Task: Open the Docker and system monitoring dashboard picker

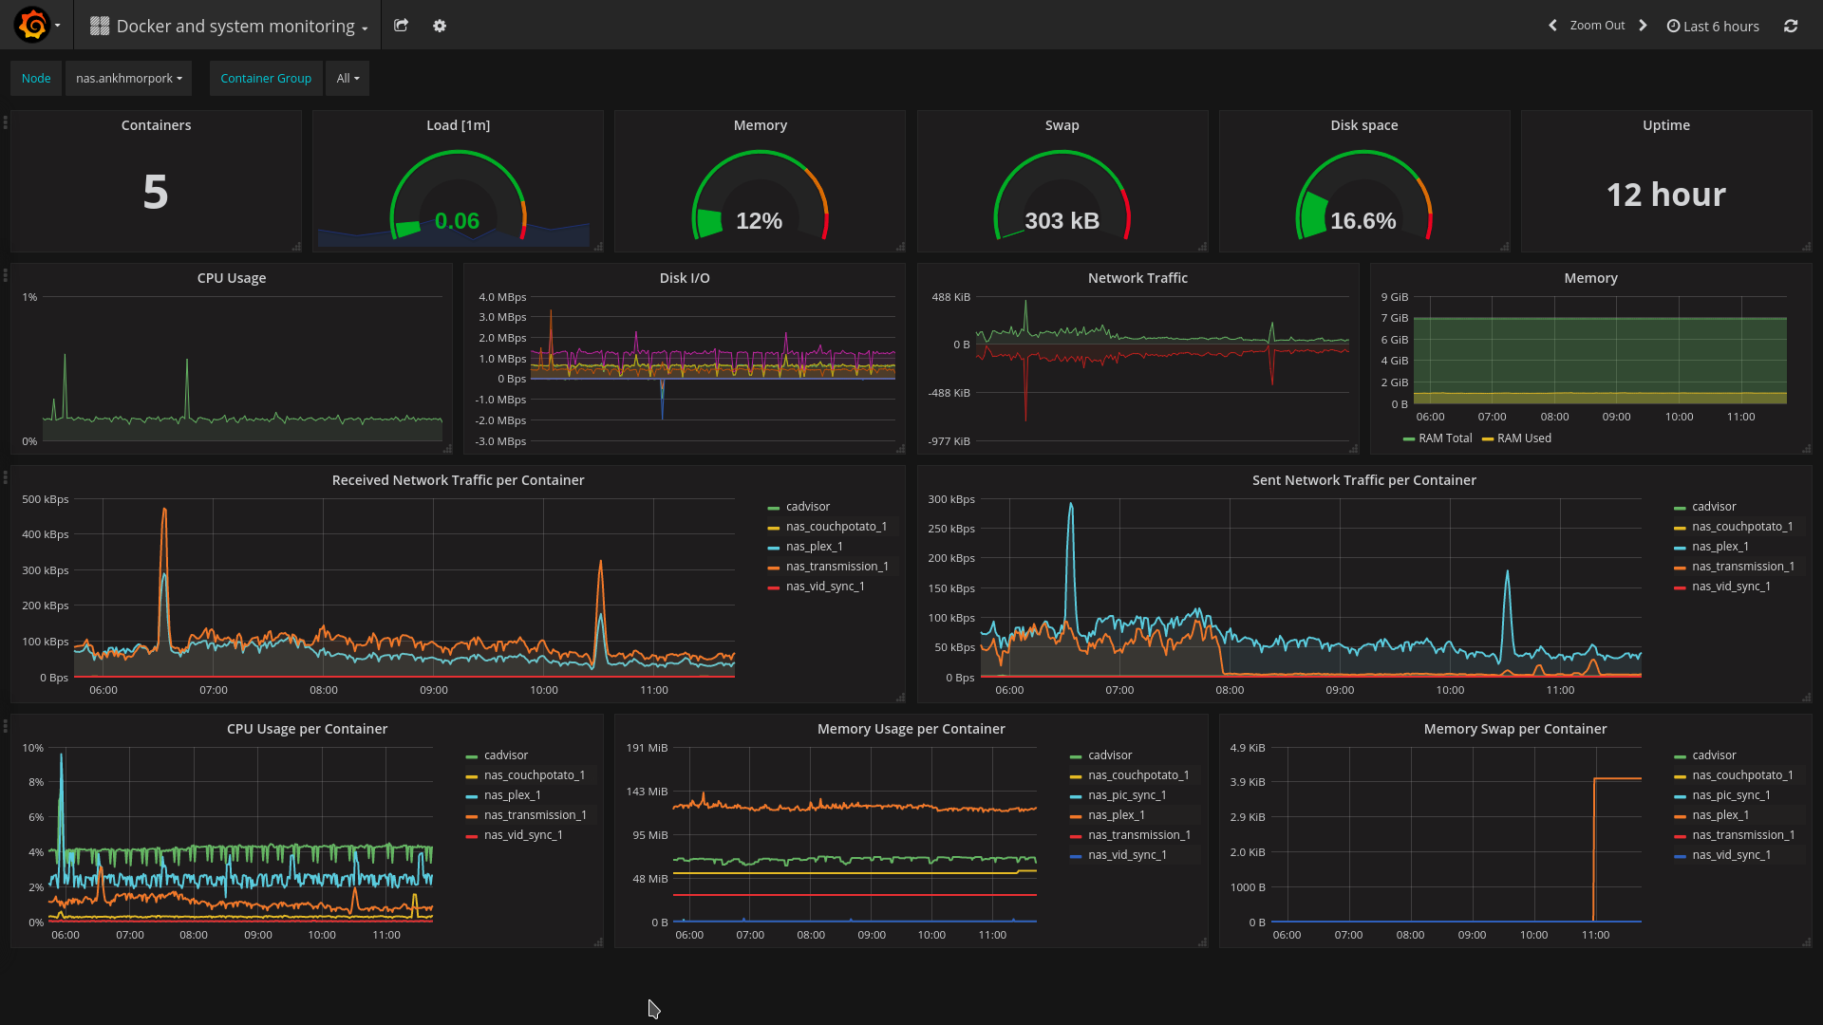Action: tap(235, 26)
